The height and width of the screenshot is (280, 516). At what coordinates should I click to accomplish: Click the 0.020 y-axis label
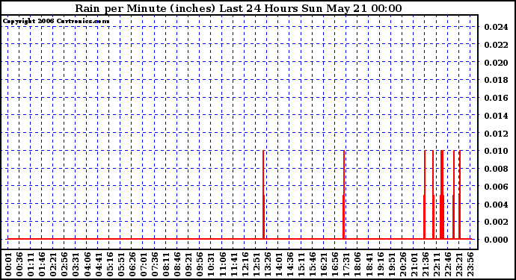[x=496, y=63]
